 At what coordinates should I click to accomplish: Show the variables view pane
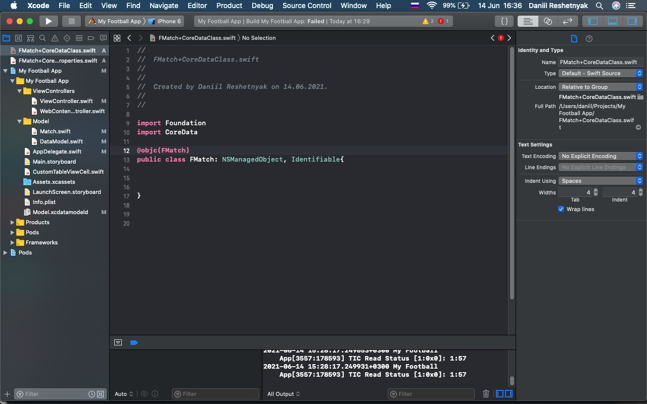click(x=500, y=394)
